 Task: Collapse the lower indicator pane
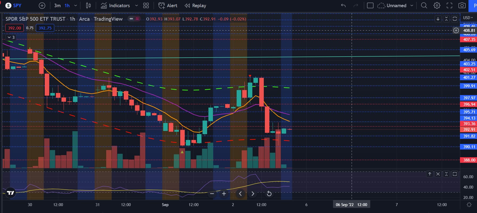(x=446, y=174)
